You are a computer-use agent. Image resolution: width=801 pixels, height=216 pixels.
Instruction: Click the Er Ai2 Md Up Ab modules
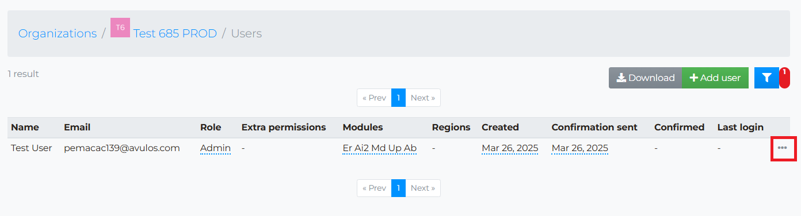tap(379, 148)
